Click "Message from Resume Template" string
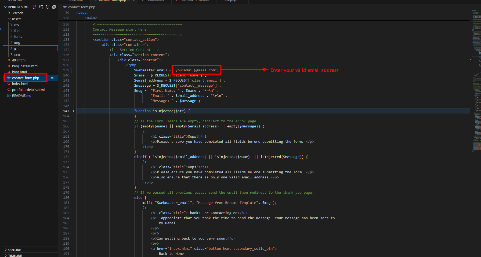Viewport: 481px width, 257px height. click(x=227, y=203)
